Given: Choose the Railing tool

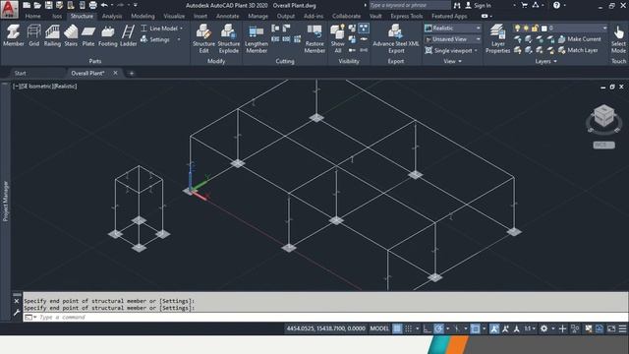Looking at the screenshot, I should 52,35.
